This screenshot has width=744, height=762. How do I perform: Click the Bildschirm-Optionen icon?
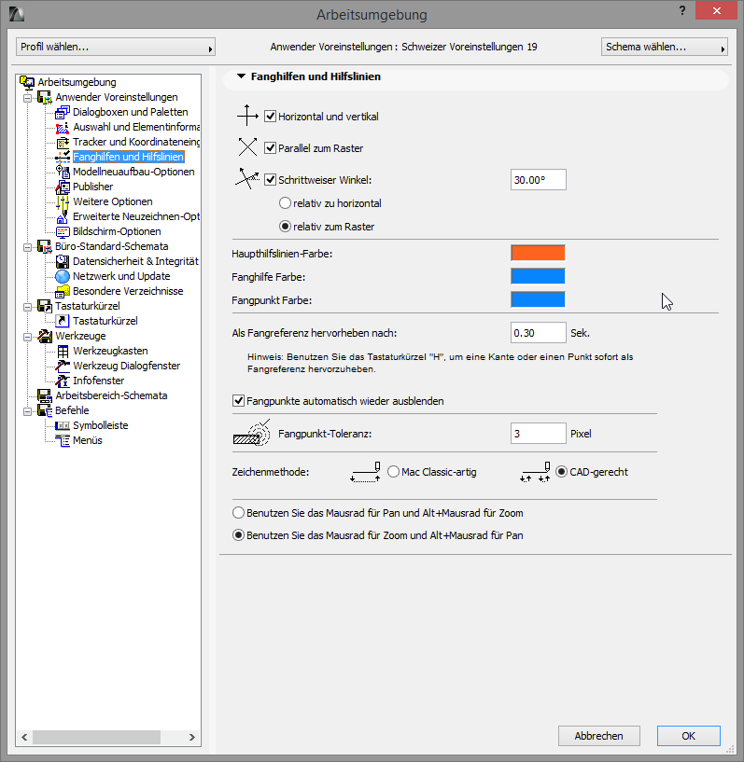pos(63,232)
